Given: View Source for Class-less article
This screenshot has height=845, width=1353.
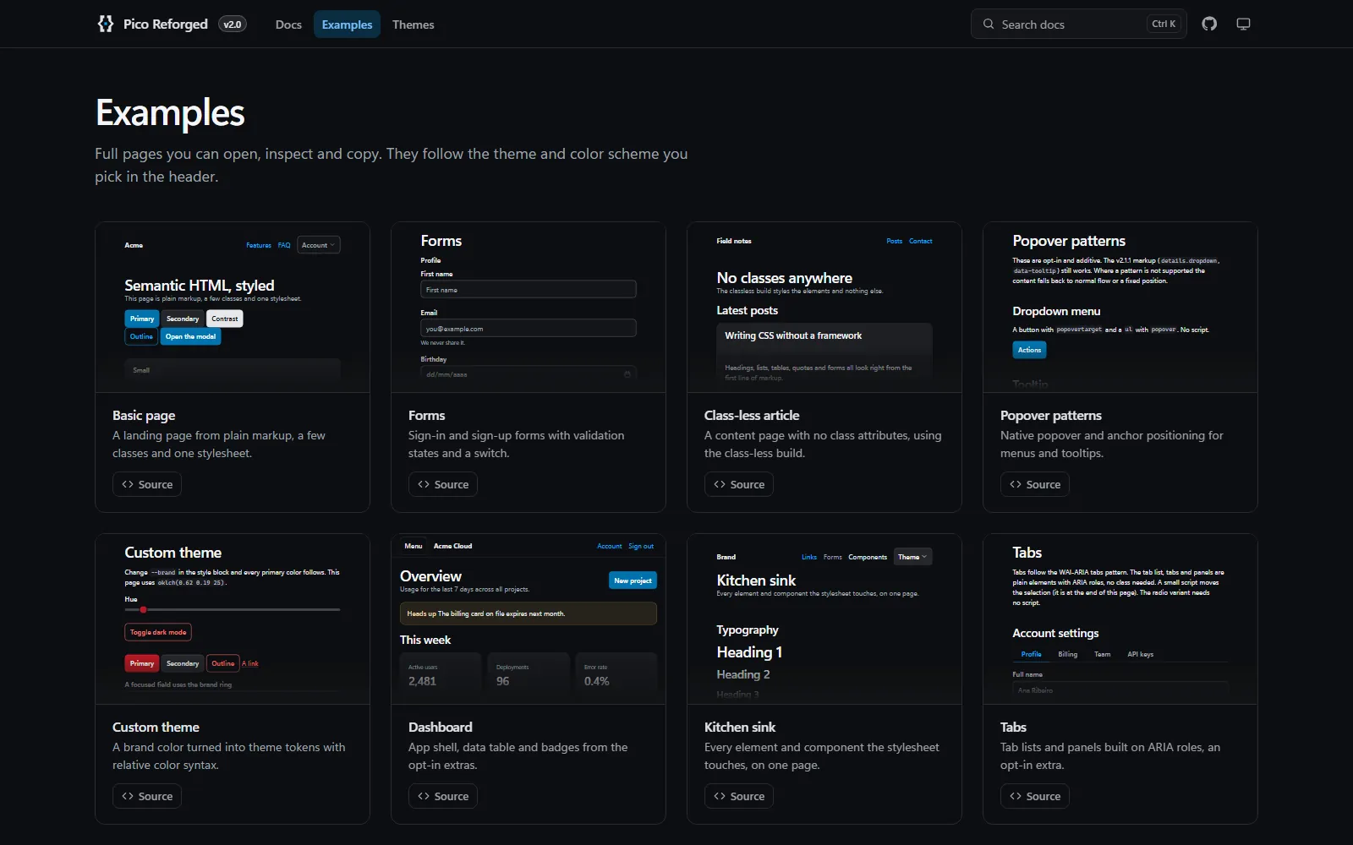Looking at the screenshot, I should [x=739, y=484].
